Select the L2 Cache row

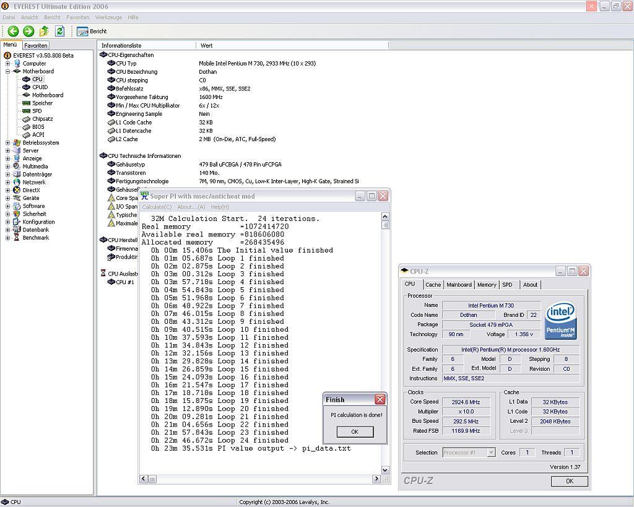(192, 139)
